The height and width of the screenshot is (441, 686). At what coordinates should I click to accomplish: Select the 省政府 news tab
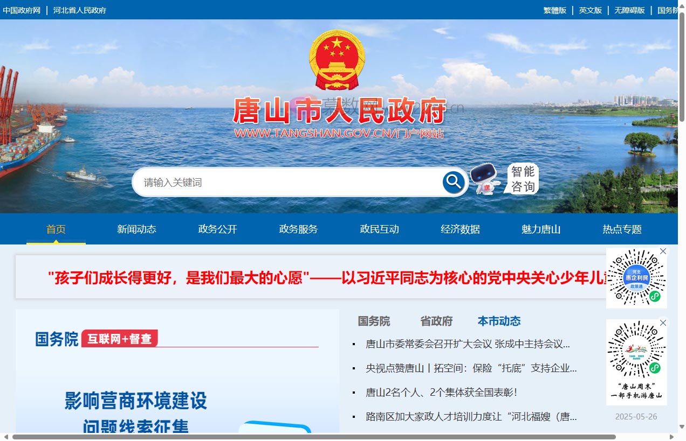(437, 321)
